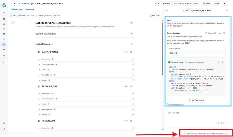This screenshot has width=233, height=137.
Task: Add a dimension to DAILY_REVENUE
Action: tap(133, 59)
